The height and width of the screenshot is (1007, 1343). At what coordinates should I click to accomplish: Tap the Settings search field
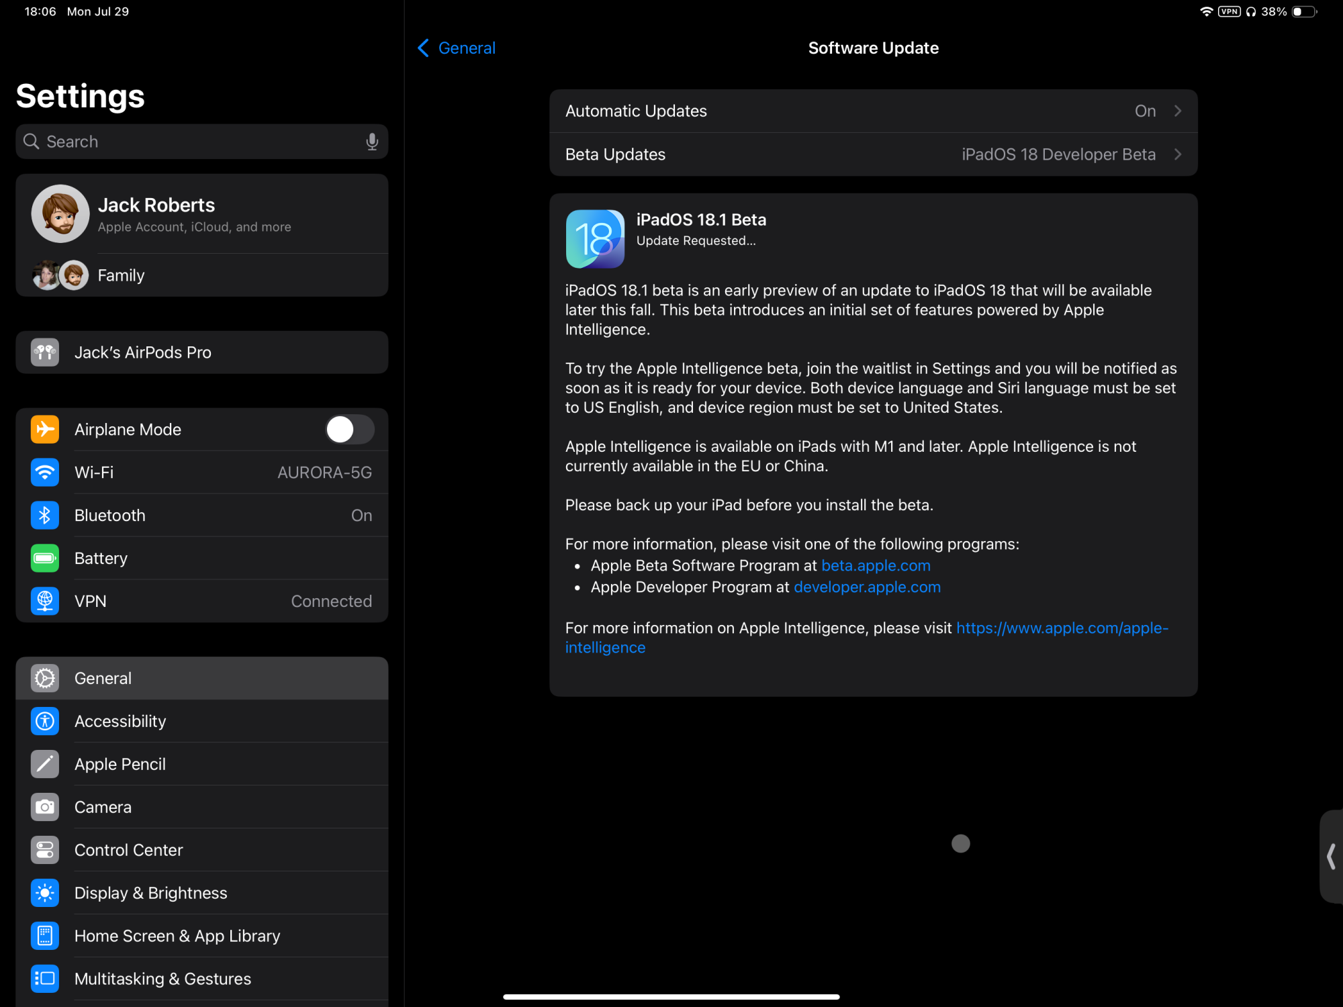click(195, 142)
